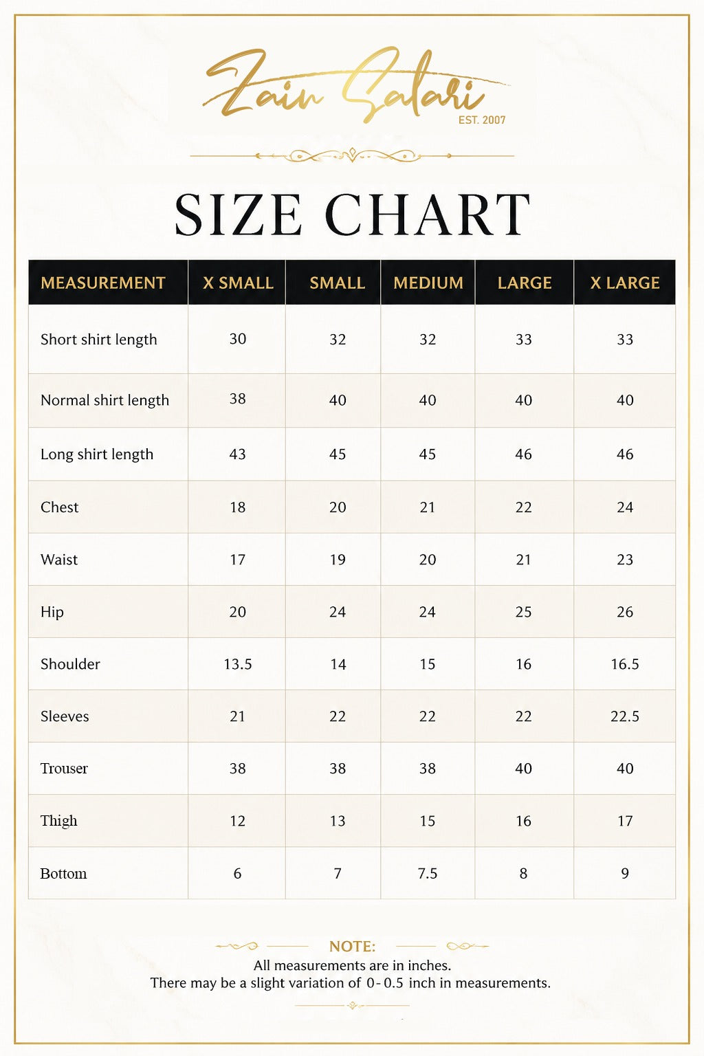This screenshot has width=704, height=1056.
Task: Select the SMALL column header
Action: click(337, 283)
